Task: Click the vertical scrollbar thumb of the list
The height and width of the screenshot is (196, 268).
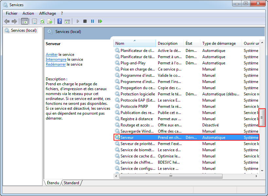Action: click(x=262, y=118)
